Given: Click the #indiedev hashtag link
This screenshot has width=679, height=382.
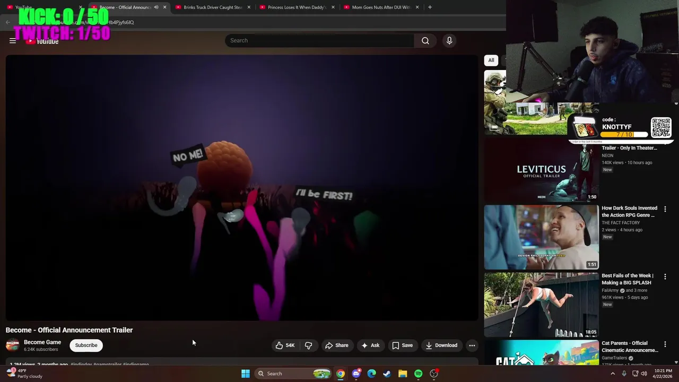Looking at the screenshot, I should click(81, 364).
